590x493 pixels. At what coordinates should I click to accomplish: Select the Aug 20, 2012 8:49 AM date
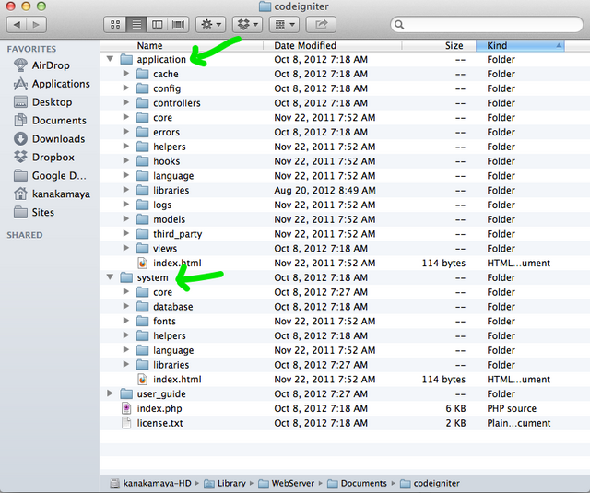coord(324,190)
